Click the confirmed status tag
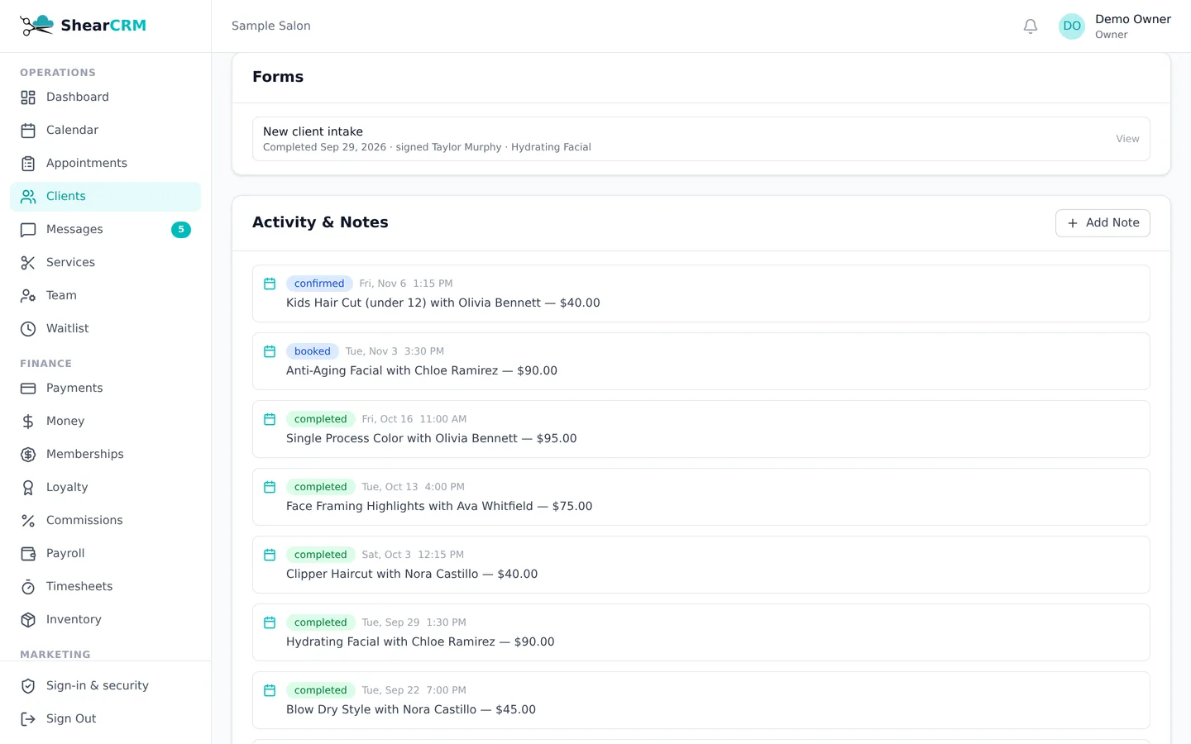The image size is (1191, 744). [x=319, y=284]
